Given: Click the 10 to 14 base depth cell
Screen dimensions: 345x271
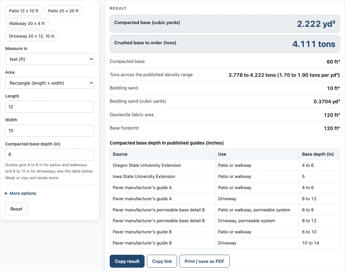Looking at the screenshot, I should (x=319, y=243).
